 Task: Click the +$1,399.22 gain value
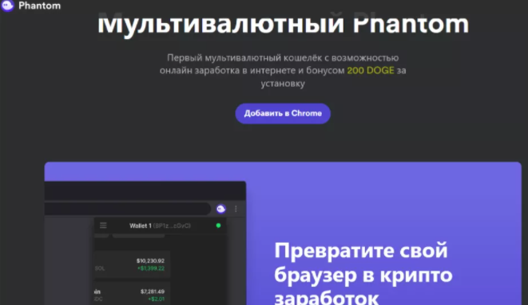[151, 268]
